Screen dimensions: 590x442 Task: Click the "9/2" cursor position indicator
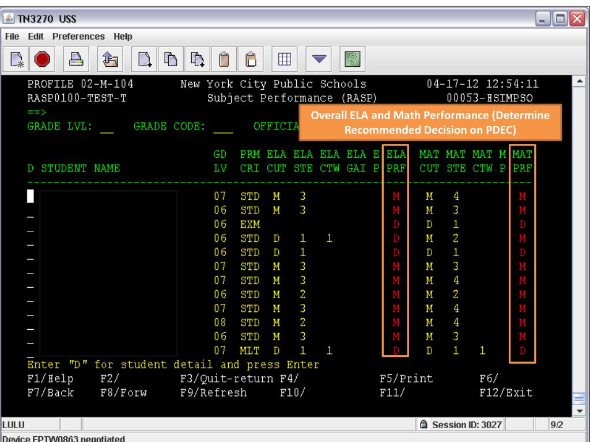click(x=557, y=425)
